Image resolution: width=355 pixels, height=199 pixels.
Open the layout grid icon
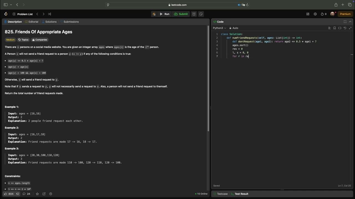click(x=308, y=14)
